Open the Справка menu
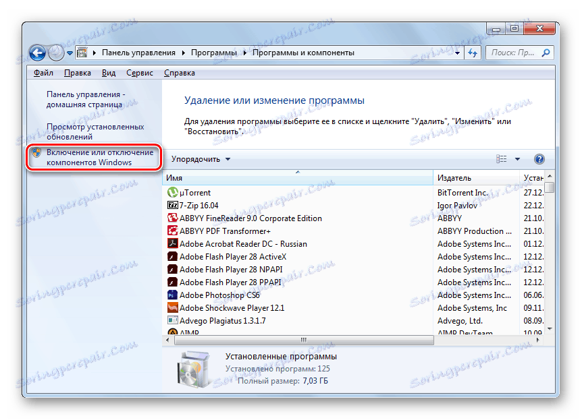The image size is (582, 420). 180,73
